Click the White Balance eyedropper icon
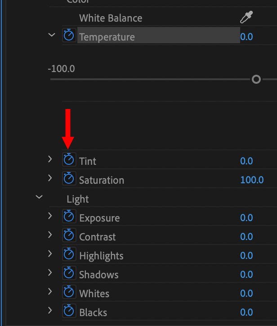This screenshot has height=326, width=277. (246, 18)
